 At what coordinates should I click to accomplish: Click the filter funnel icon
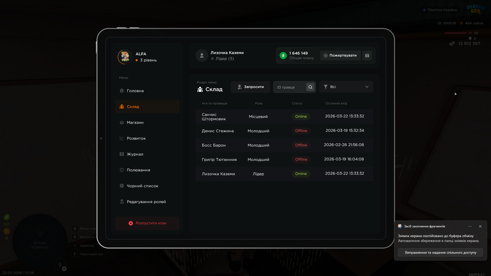(326, 87)
